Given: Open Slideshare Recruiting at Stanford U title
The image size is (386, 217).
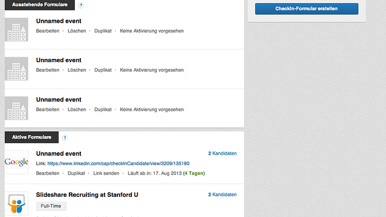Looking at the screenshot, I should pos(87,195).
